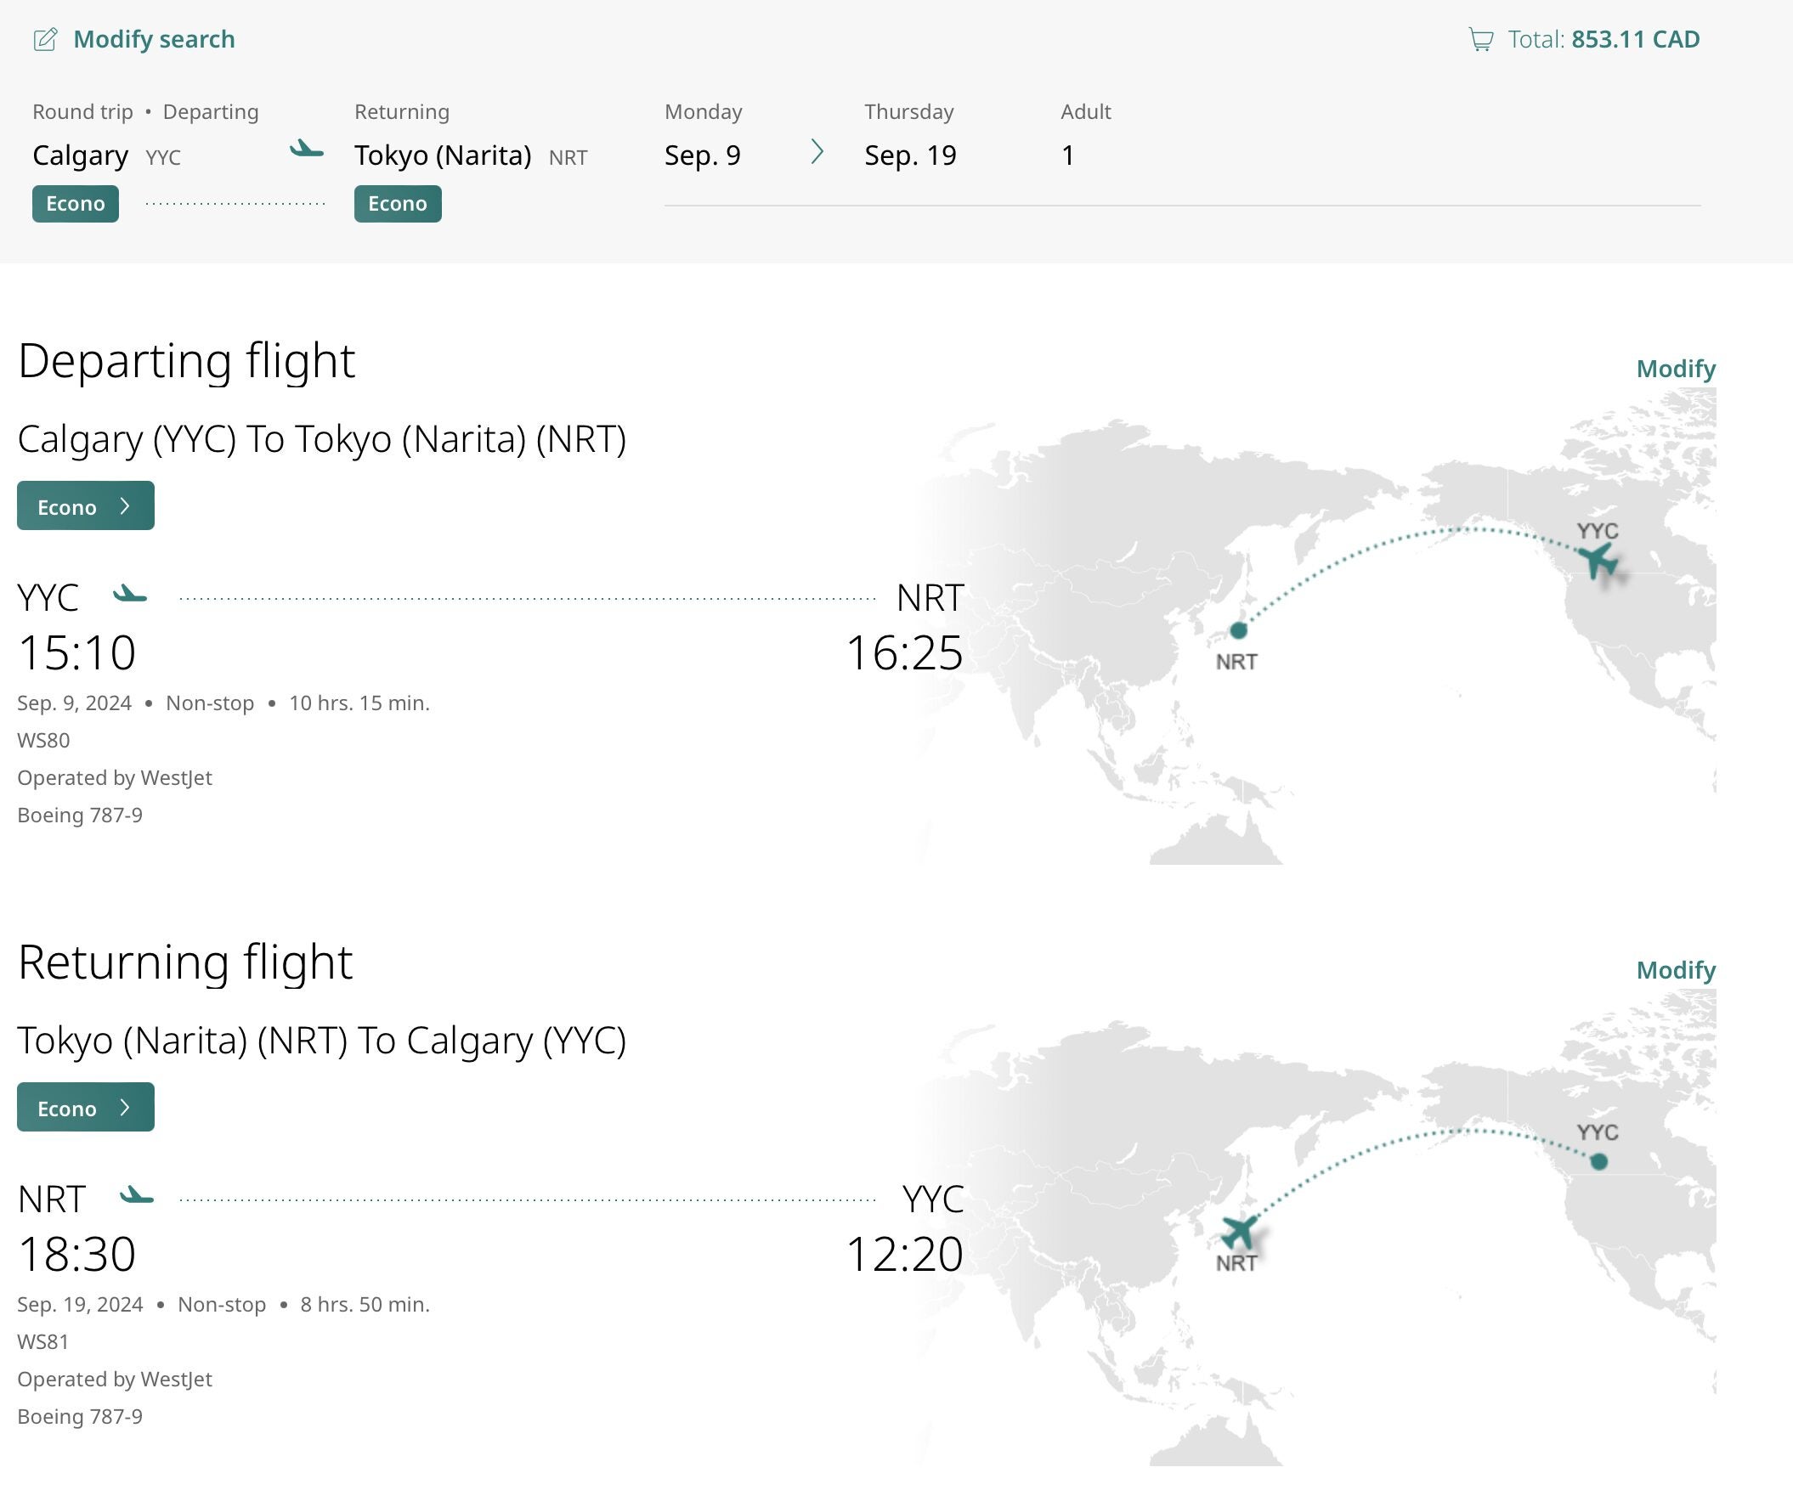Click the Total 853.11 CAD amount

tap(1635, 39)
